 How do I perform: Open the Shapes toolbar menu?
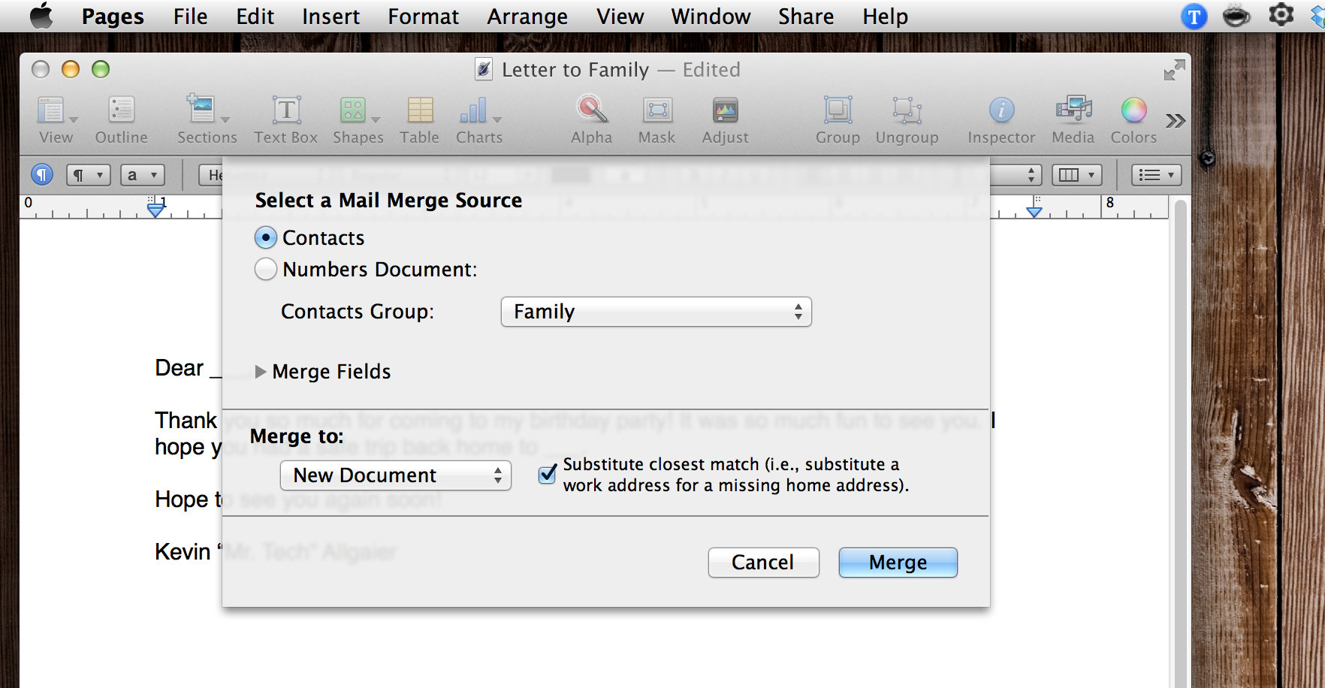point(358,119)
